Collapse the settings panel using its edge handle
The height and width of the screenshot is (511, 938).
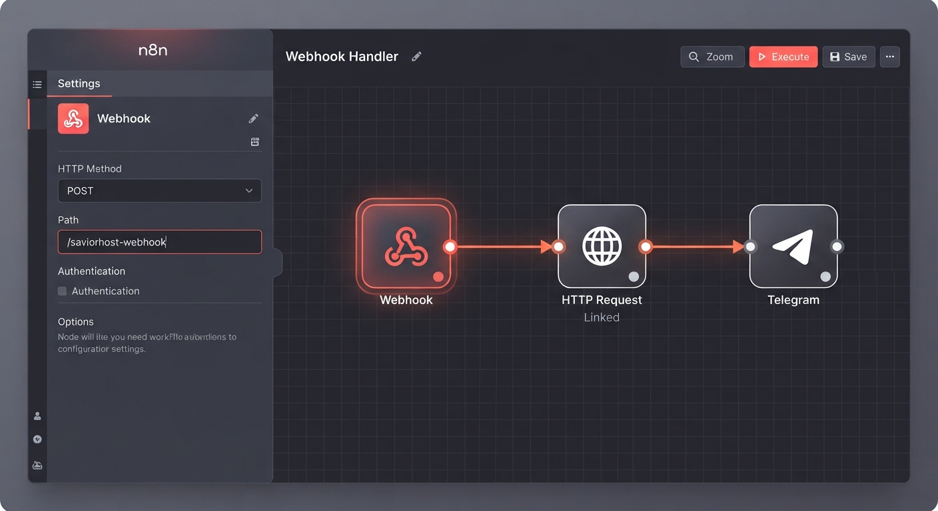[278, 262]
